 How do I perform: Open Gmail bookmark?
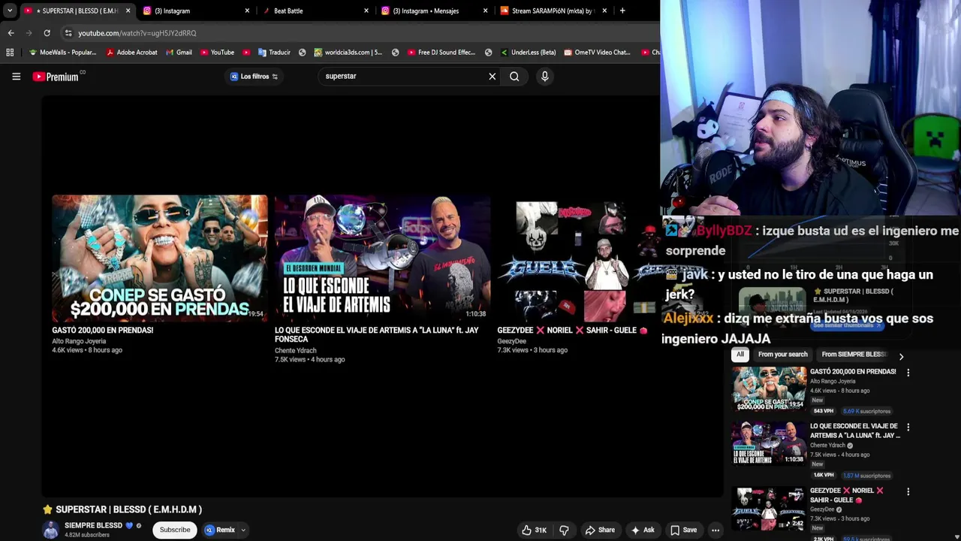pyautogui.click(x=179, y=53)
